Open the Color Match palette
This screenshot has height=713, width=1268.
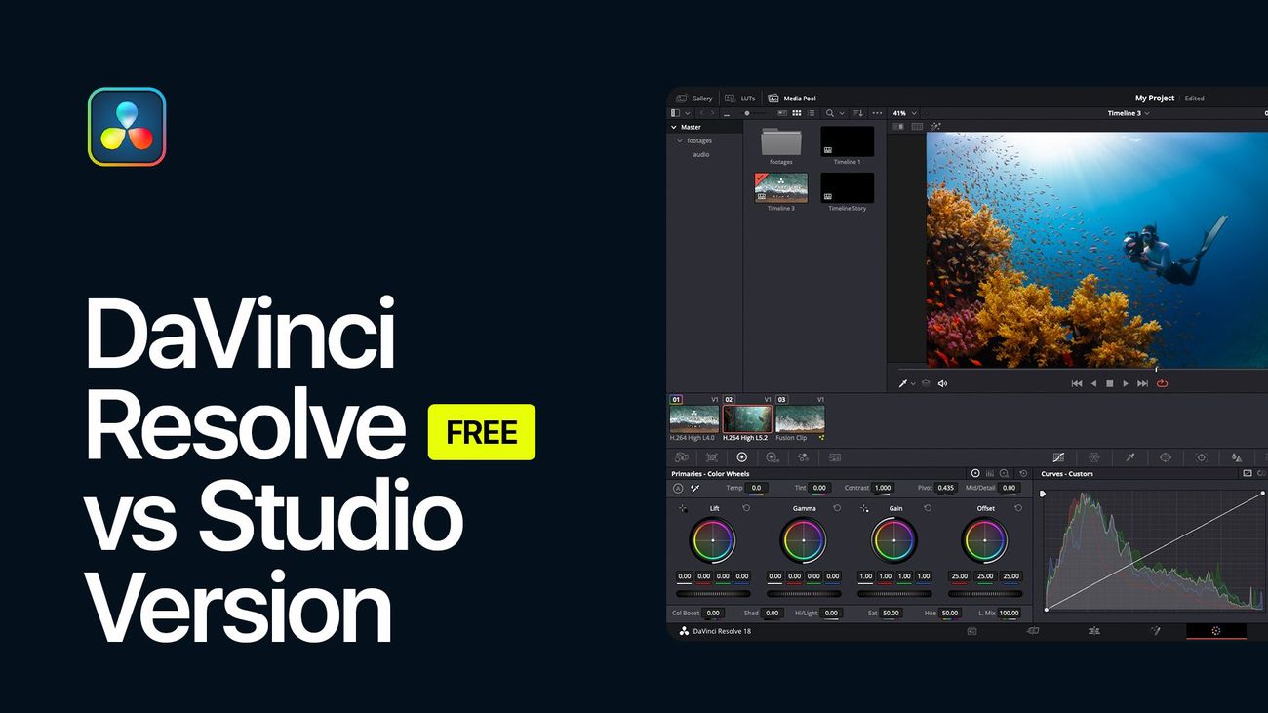coord(712,457)
